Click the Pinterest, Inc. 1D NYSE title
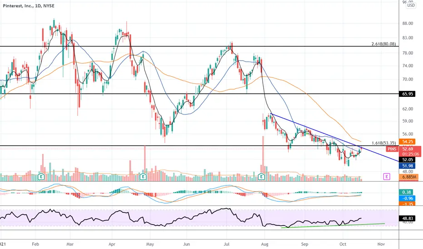423x249 pixels. click(29, 5)
